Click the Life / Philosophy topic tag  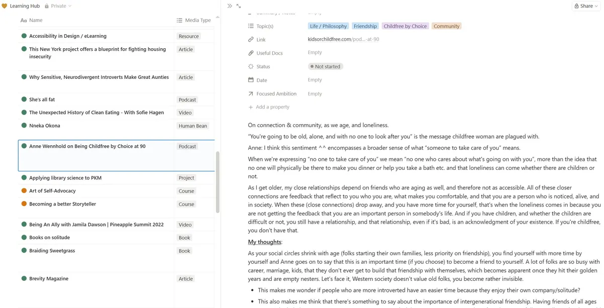pos(328,26)
